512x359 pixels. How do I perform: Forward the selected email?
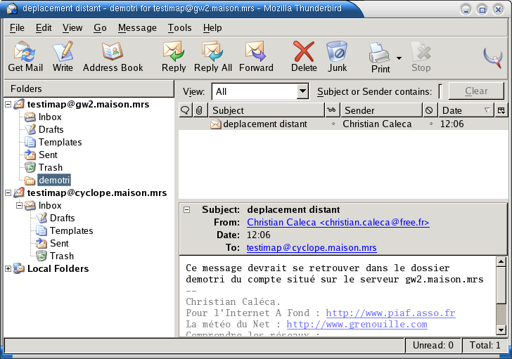tap(256, 56)
